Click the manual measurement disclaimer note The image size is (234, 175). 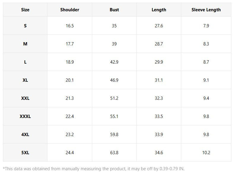94,169
